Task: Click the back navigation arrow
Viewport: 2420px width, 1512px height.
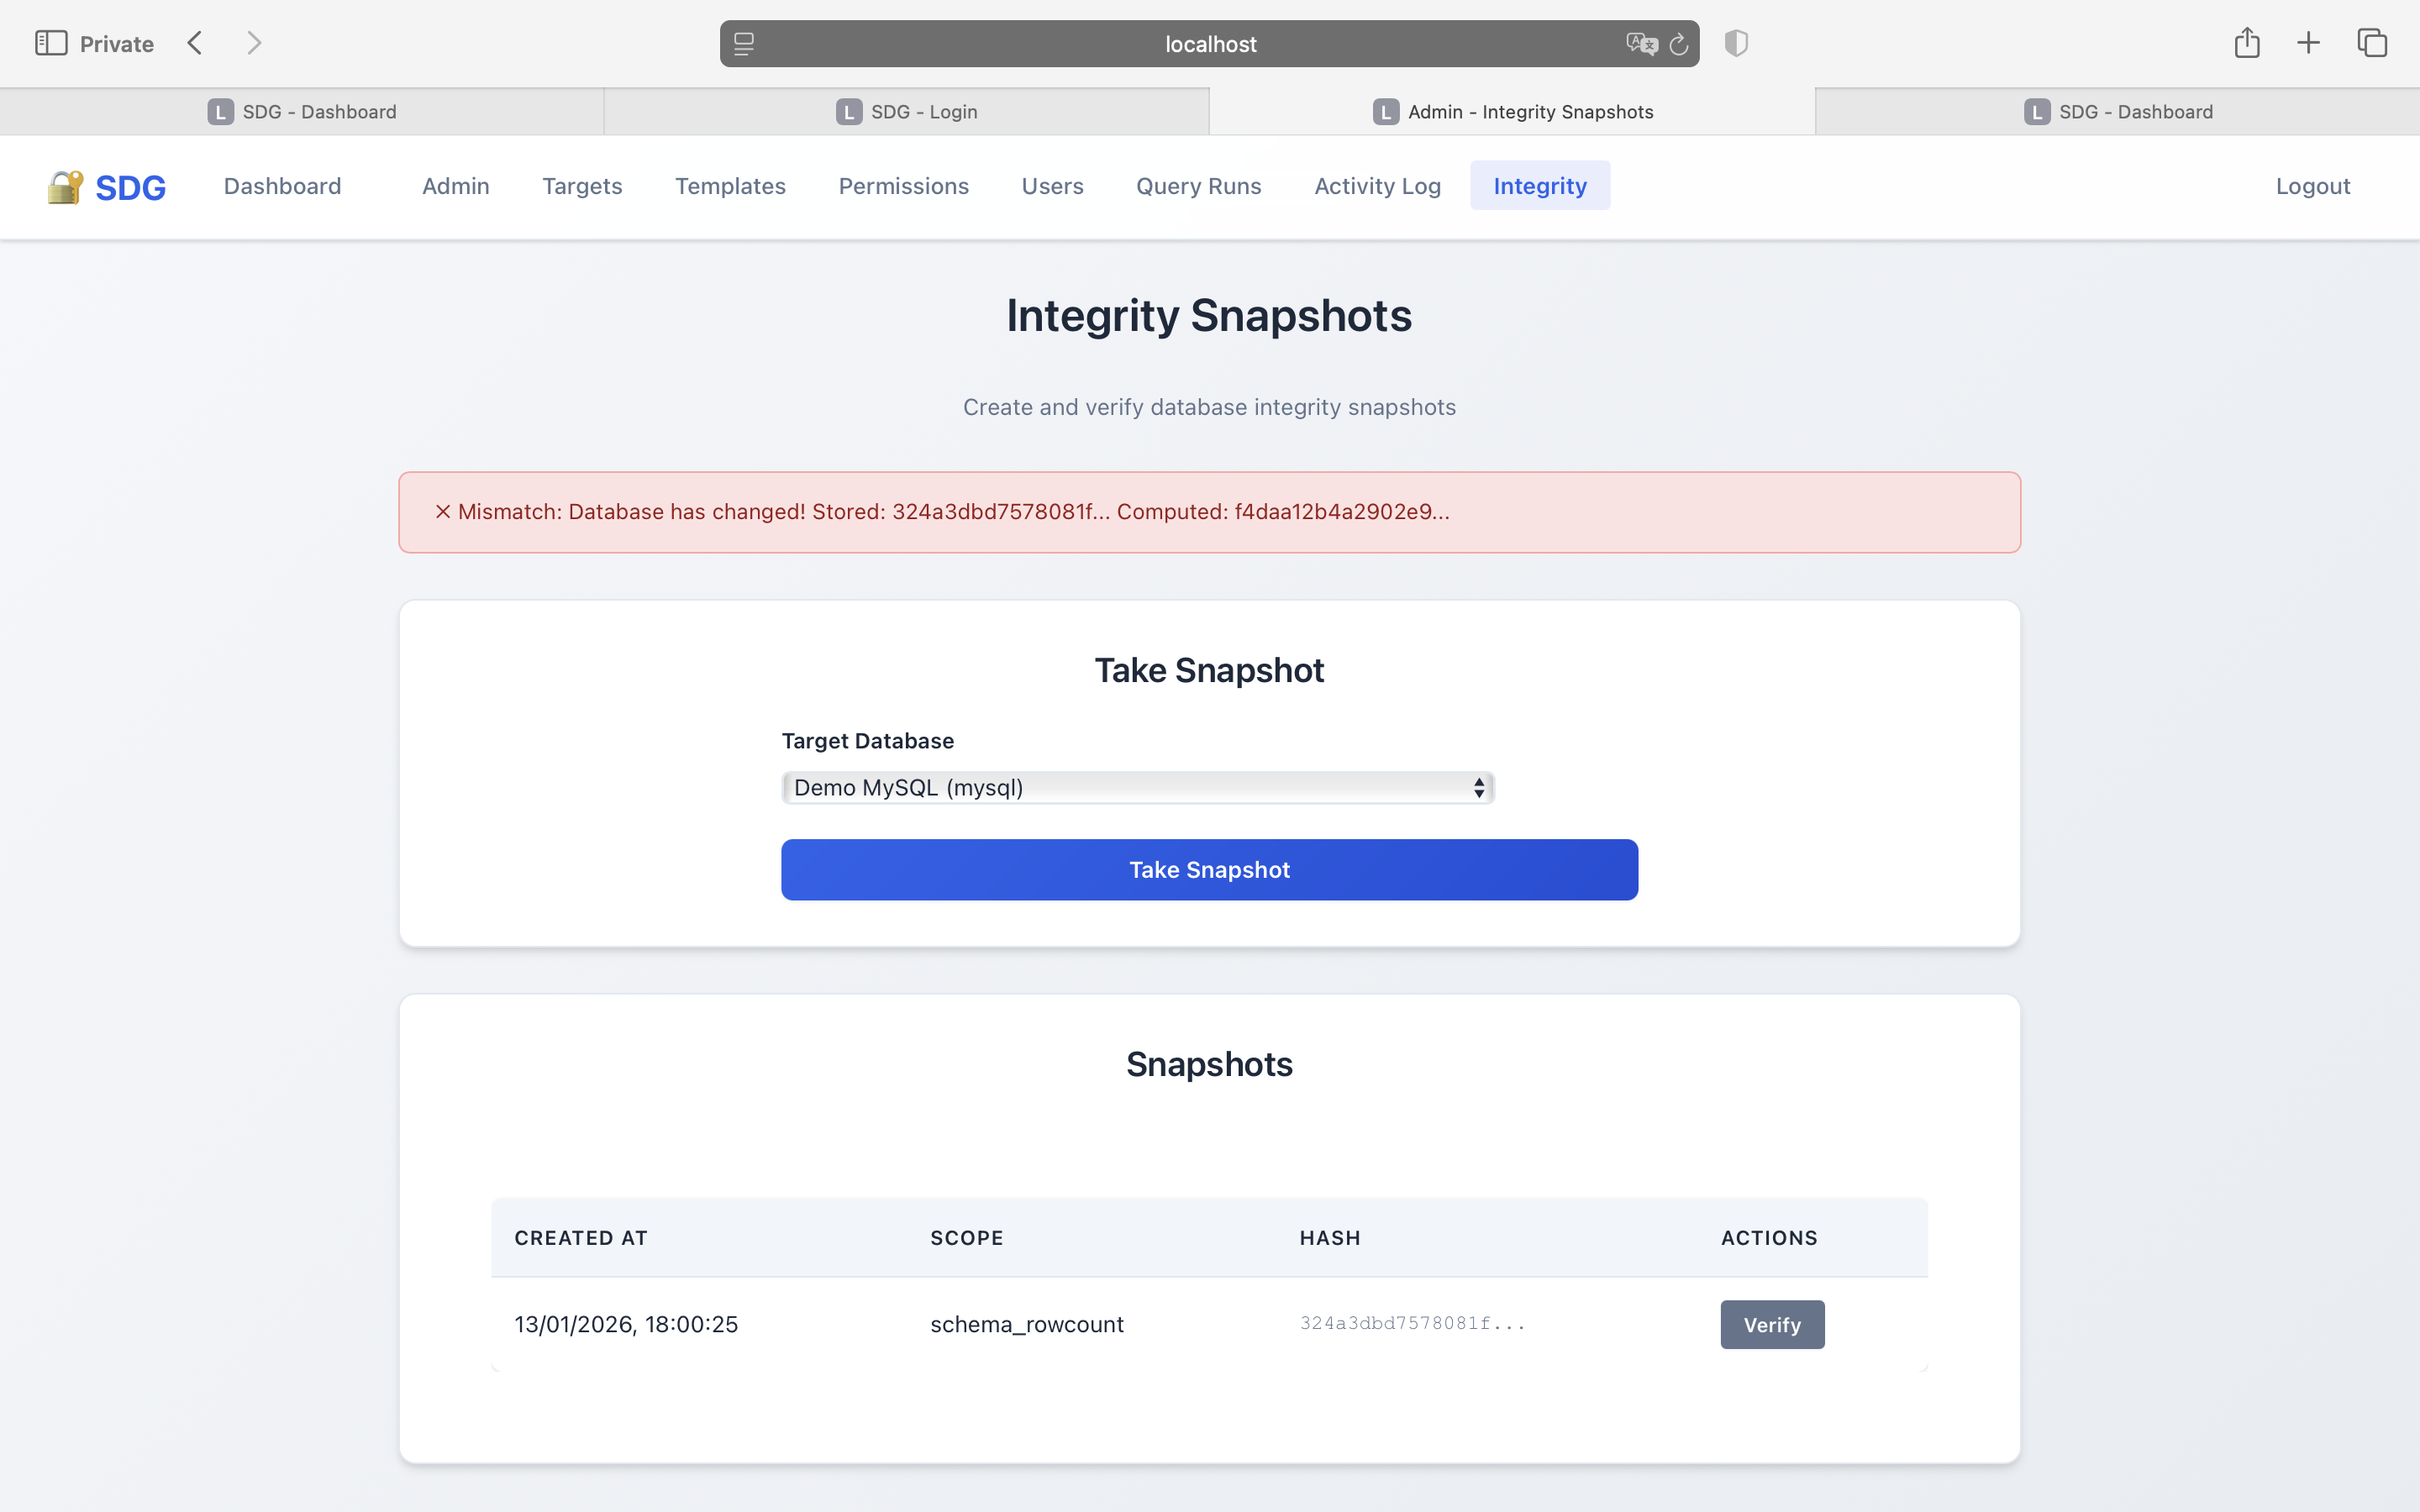Action: (x=195, y=42)
